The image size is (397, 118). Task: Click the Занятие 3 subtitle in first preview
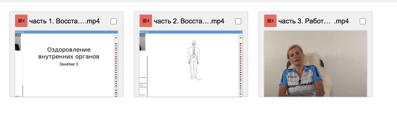point(69,64)
